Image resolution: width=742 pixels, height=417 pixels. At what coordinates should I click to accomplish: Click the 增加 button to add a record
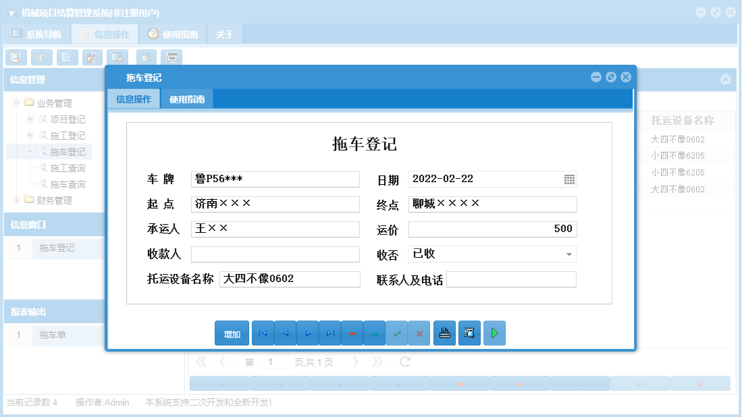[x=232, y=333]
